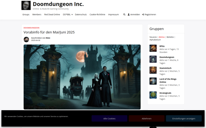Click the gothic castle article image

click(82, 77)
